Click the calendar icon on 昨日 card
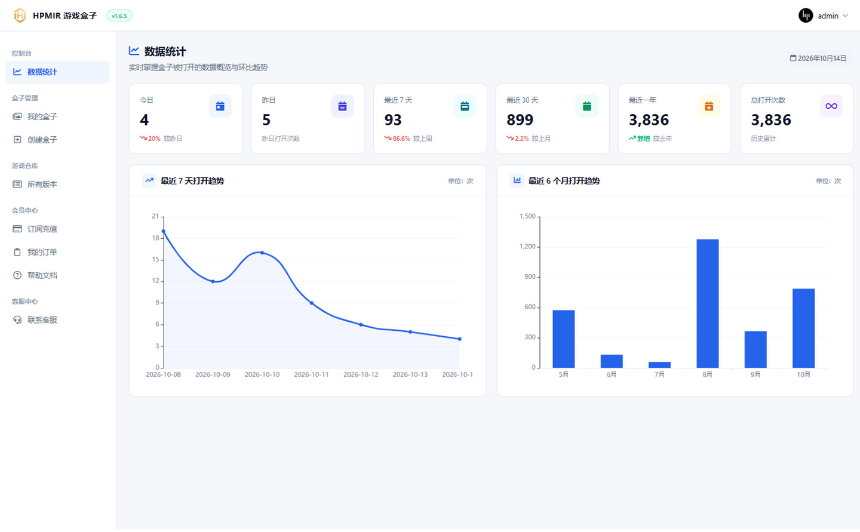This screenshot has width=860, height=532. (x=342, y=106)
